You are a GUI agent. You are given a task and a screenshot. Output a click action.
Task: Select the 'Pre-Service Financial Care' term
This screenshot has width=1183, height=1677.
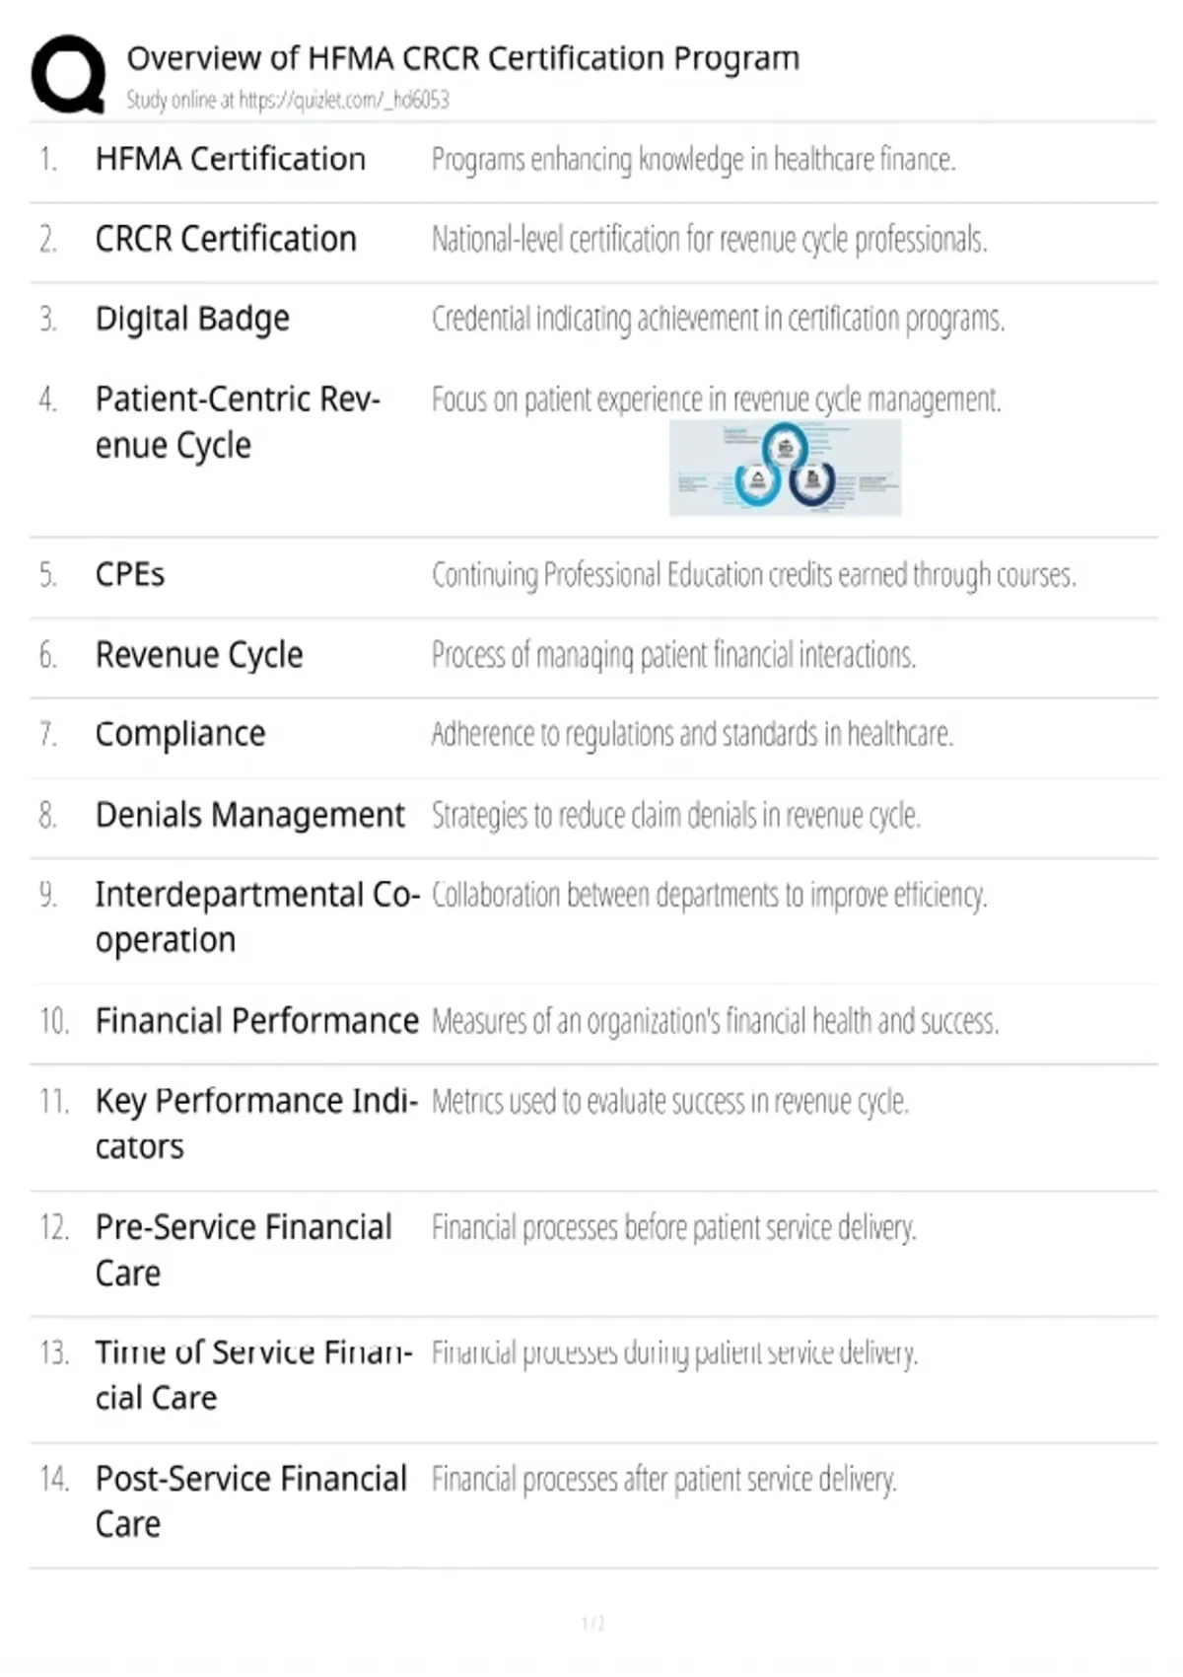point(244,1250)
